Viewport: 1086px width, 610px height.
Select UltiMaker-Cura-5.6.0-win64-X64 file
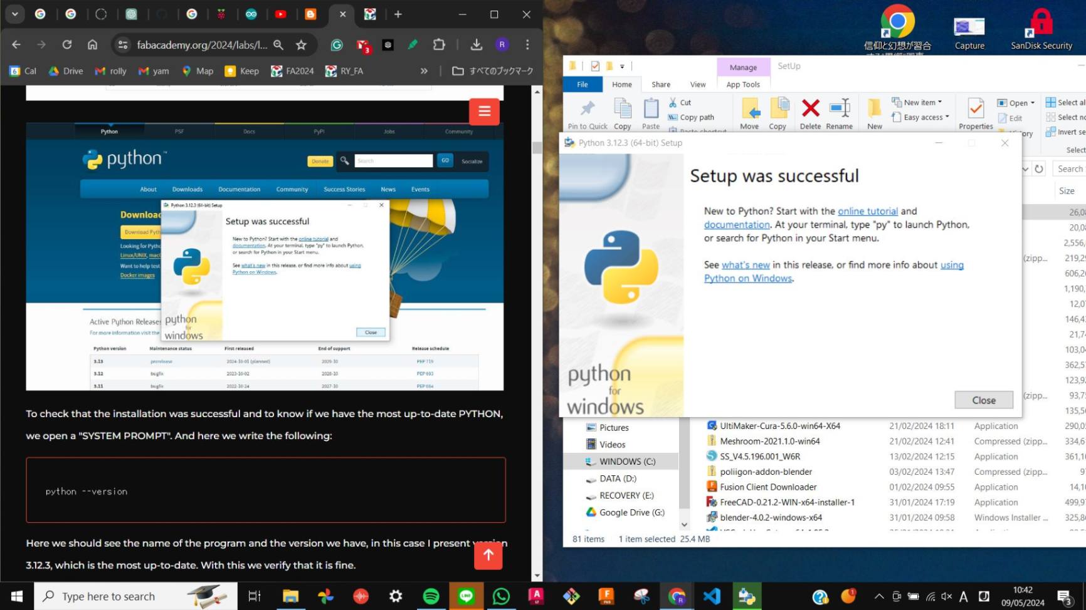(x=779, y=426)
